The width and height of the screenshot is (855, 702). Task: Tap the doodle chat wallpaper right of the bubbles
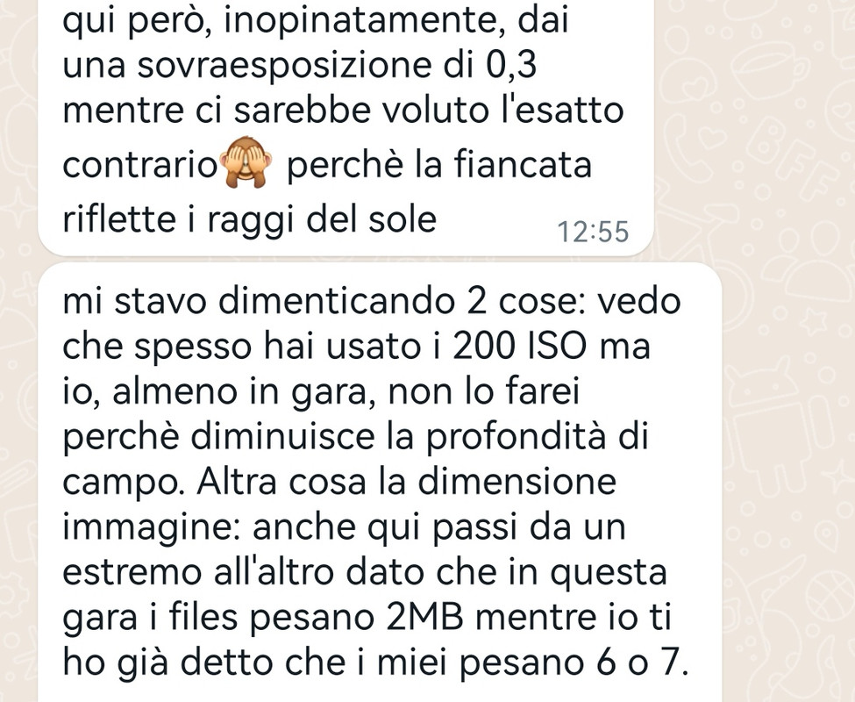click(788, 349)
